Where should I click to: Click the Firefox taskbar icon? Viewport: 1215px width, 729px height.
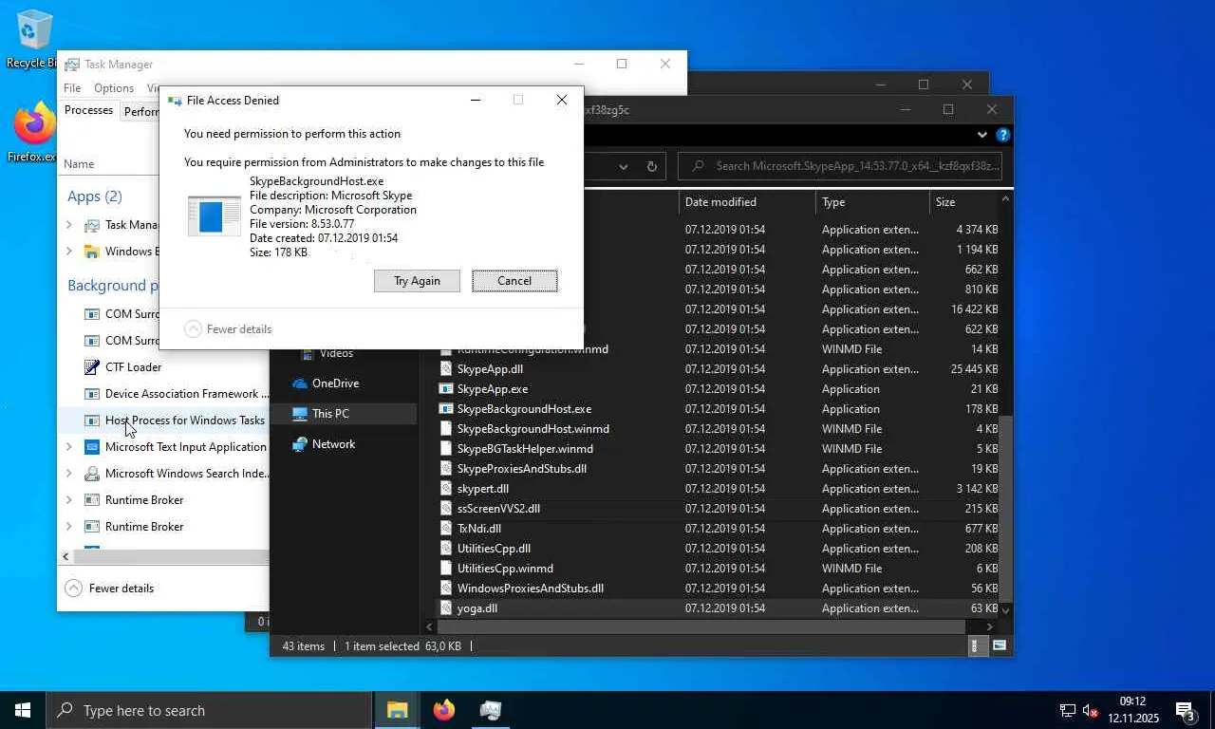(x=443, y=710)
